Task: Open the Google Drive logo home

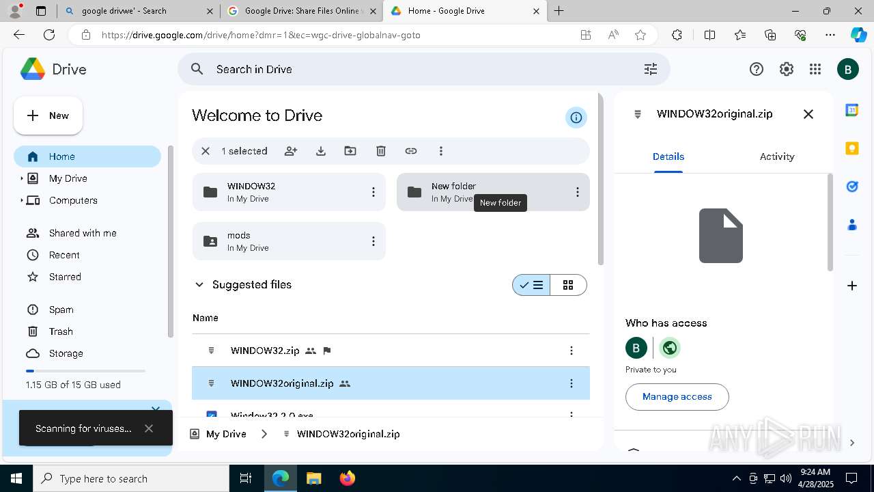Action: click(53, 69)
